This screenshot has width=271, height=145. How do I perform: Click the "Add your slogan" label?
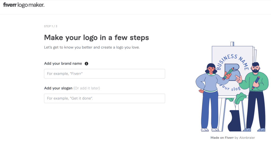pyautogui.click(x=58, y=88)
